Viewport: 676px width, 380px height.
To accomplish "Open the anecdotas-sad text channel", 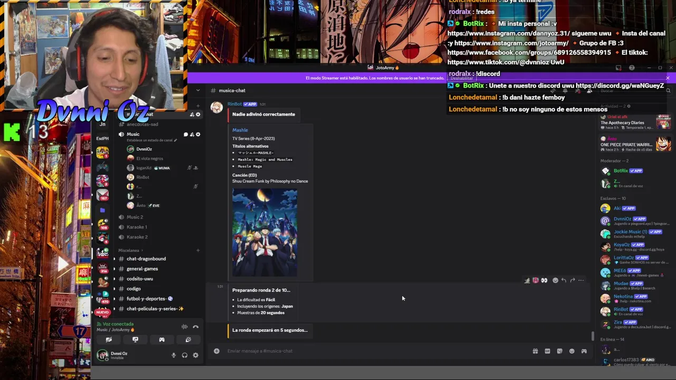I will point(142,125).
